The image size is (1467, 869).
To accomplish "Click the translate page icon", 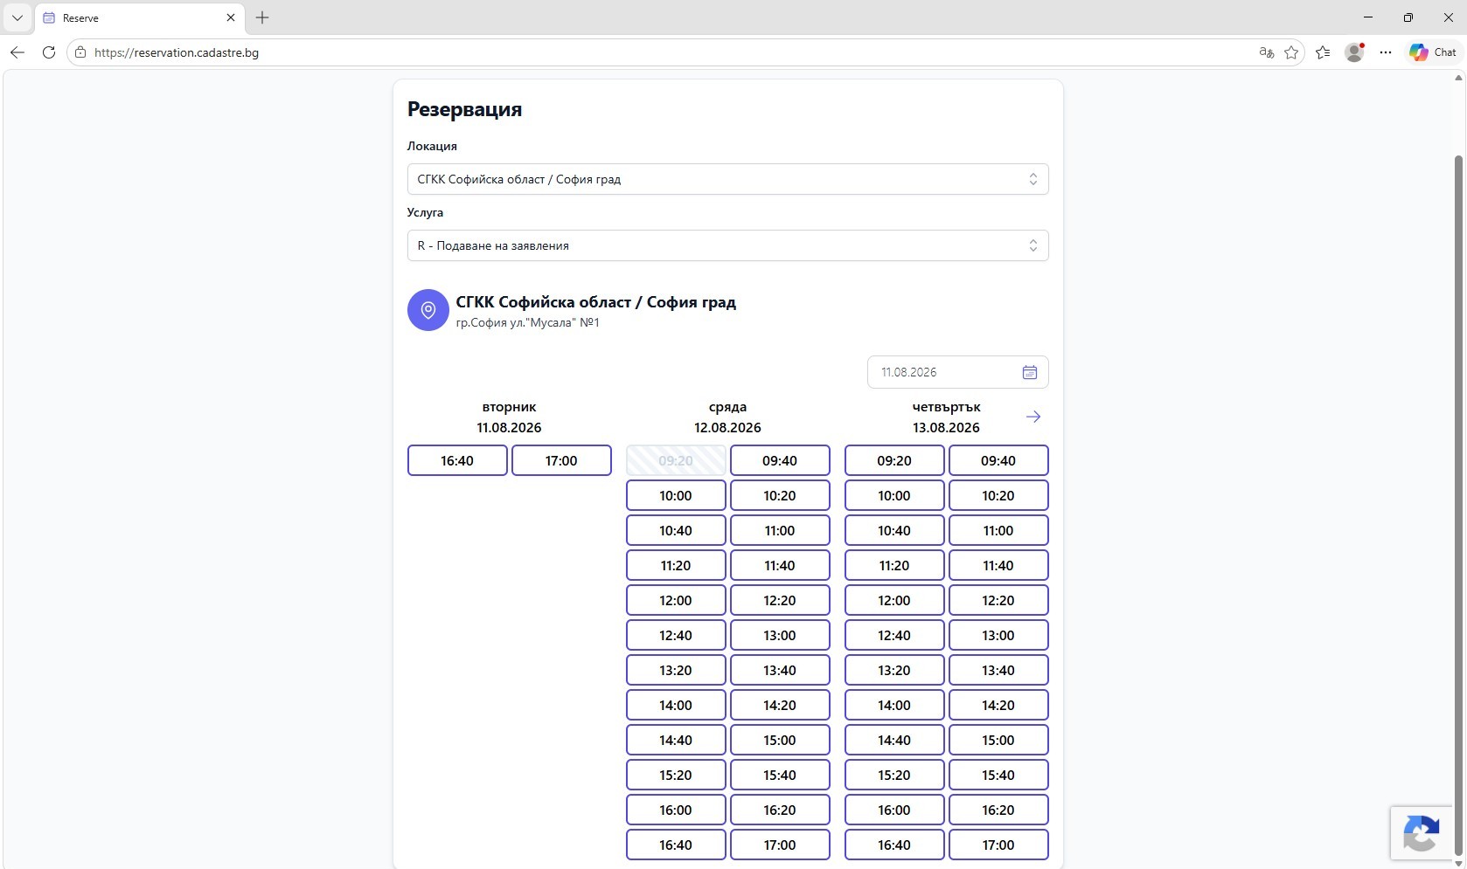I will 1266,52.
